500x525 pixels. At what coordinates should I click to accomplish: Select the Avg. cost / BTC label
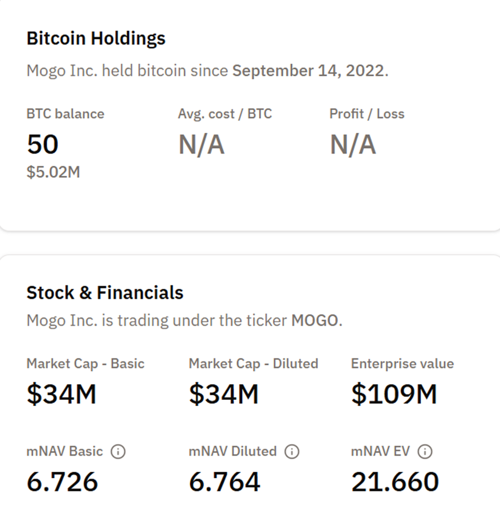225,114
